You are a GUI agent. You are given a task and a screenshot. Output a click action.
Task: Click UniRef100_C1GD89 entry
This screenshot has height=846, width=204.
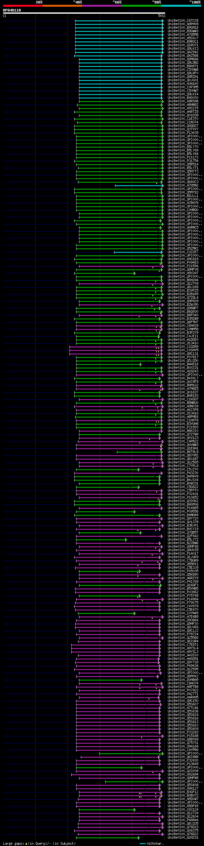[x=183, y=346]
